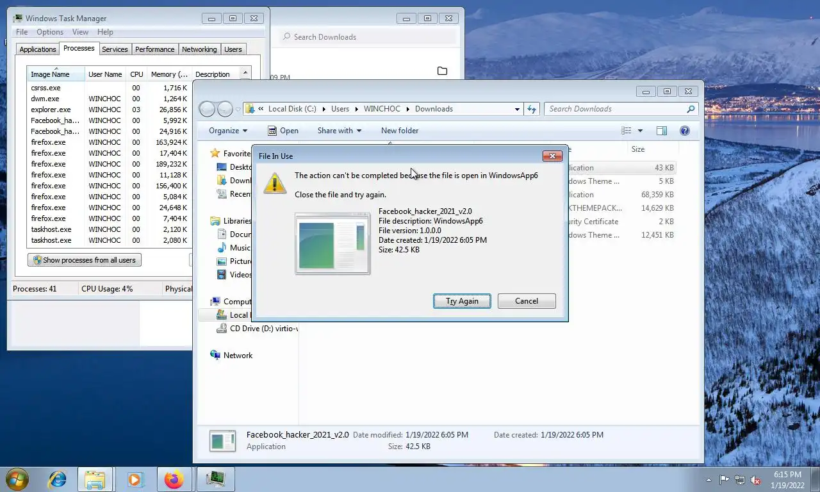Screen dimensions: 820x492
Task: Click the Facebook_hacker_2021_v2.0 icon in details pane
Action: (x=223, y=441)
